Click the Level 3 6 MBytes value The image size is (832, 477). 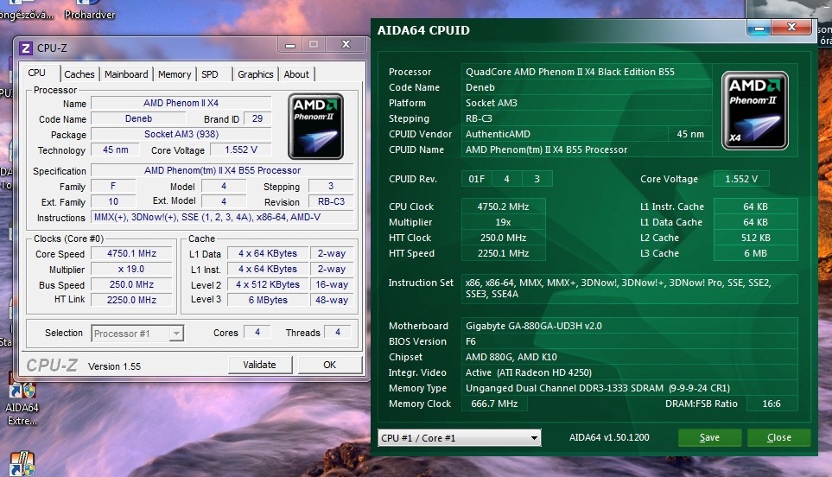tap(268, 300)
